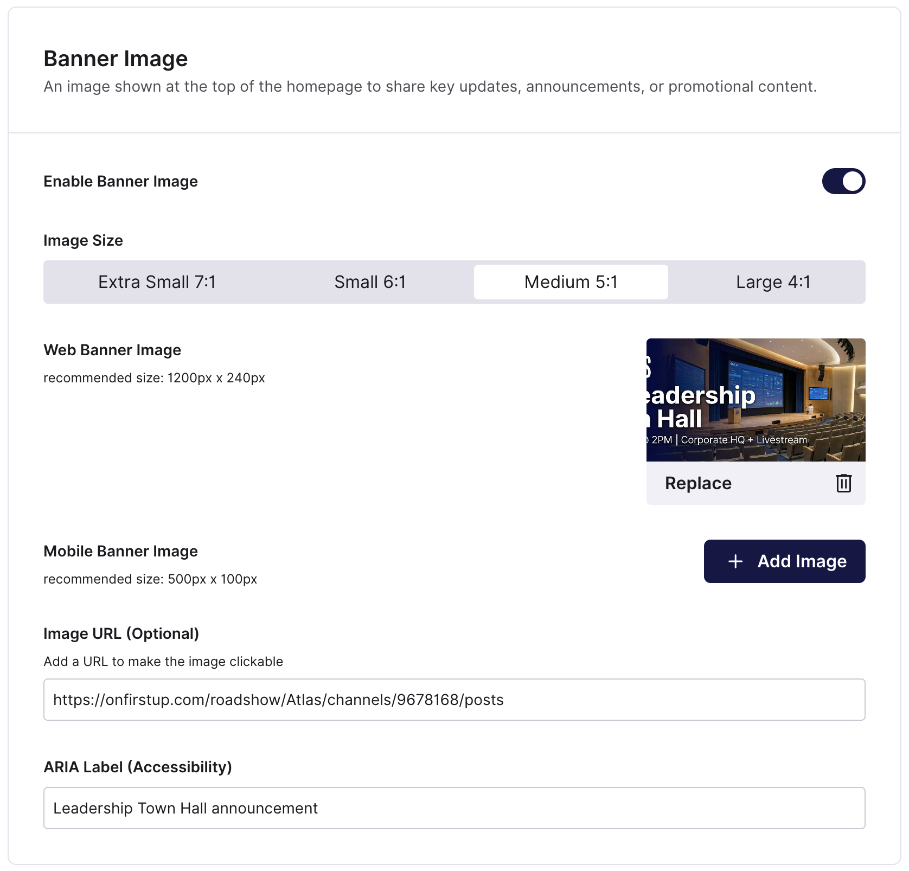This screenshot has width=909, height=871.
Task: Select the Extra Small 7:1 size option
Action: coord(157,282)
